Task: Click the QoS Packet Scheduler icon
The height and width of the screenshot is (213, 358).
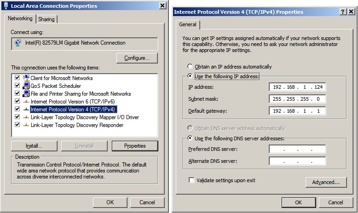Action: tap(26, 86)
